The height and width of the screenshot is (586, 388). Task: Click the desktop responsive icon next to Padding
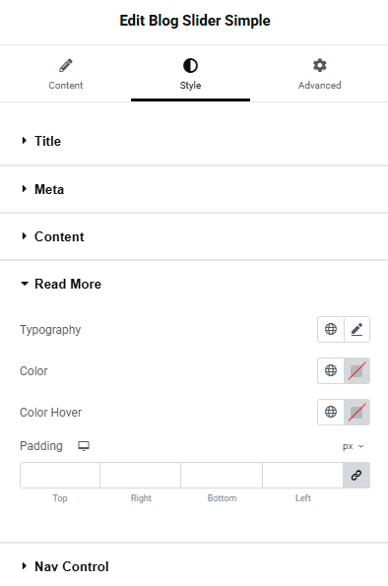(x=84, y=446)
